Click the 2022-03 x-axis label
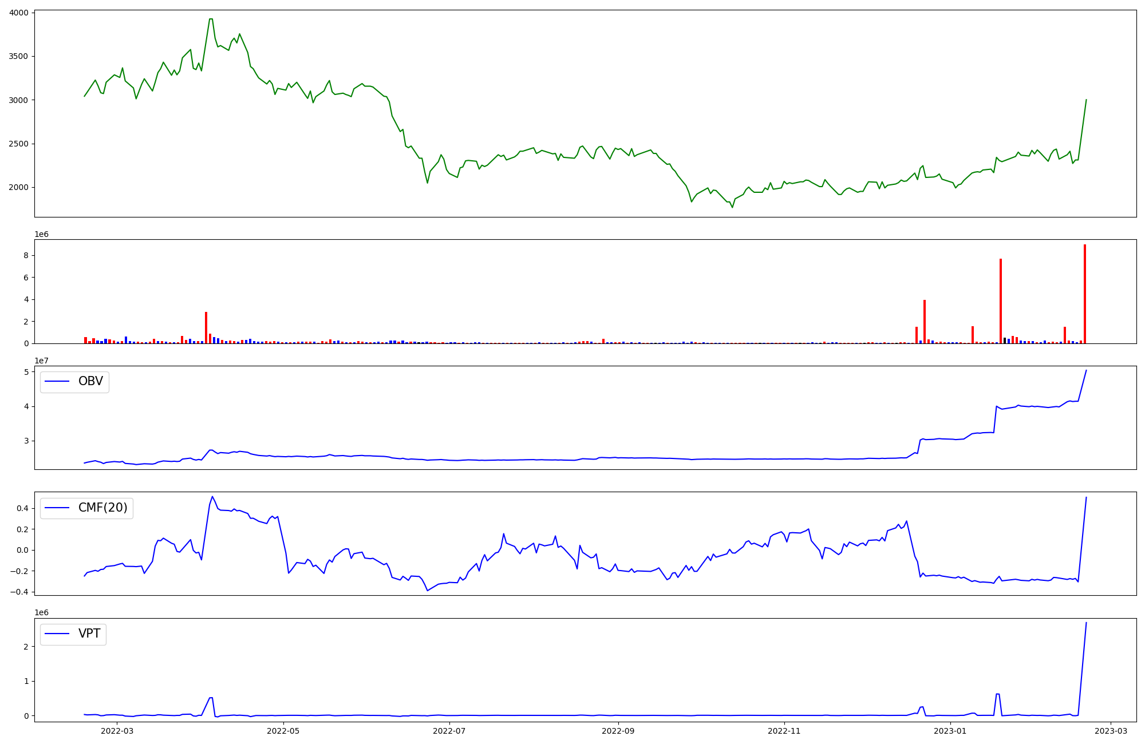This screenshot has height=744, width=1145. coord(117,731)
